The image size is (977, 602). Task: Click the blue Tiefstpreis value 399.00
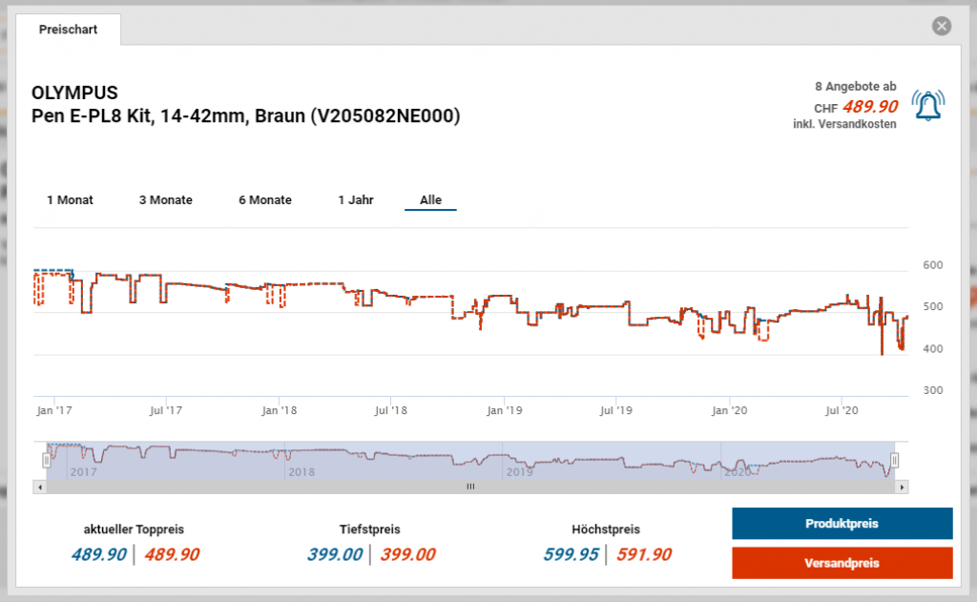tap(335, 555)
